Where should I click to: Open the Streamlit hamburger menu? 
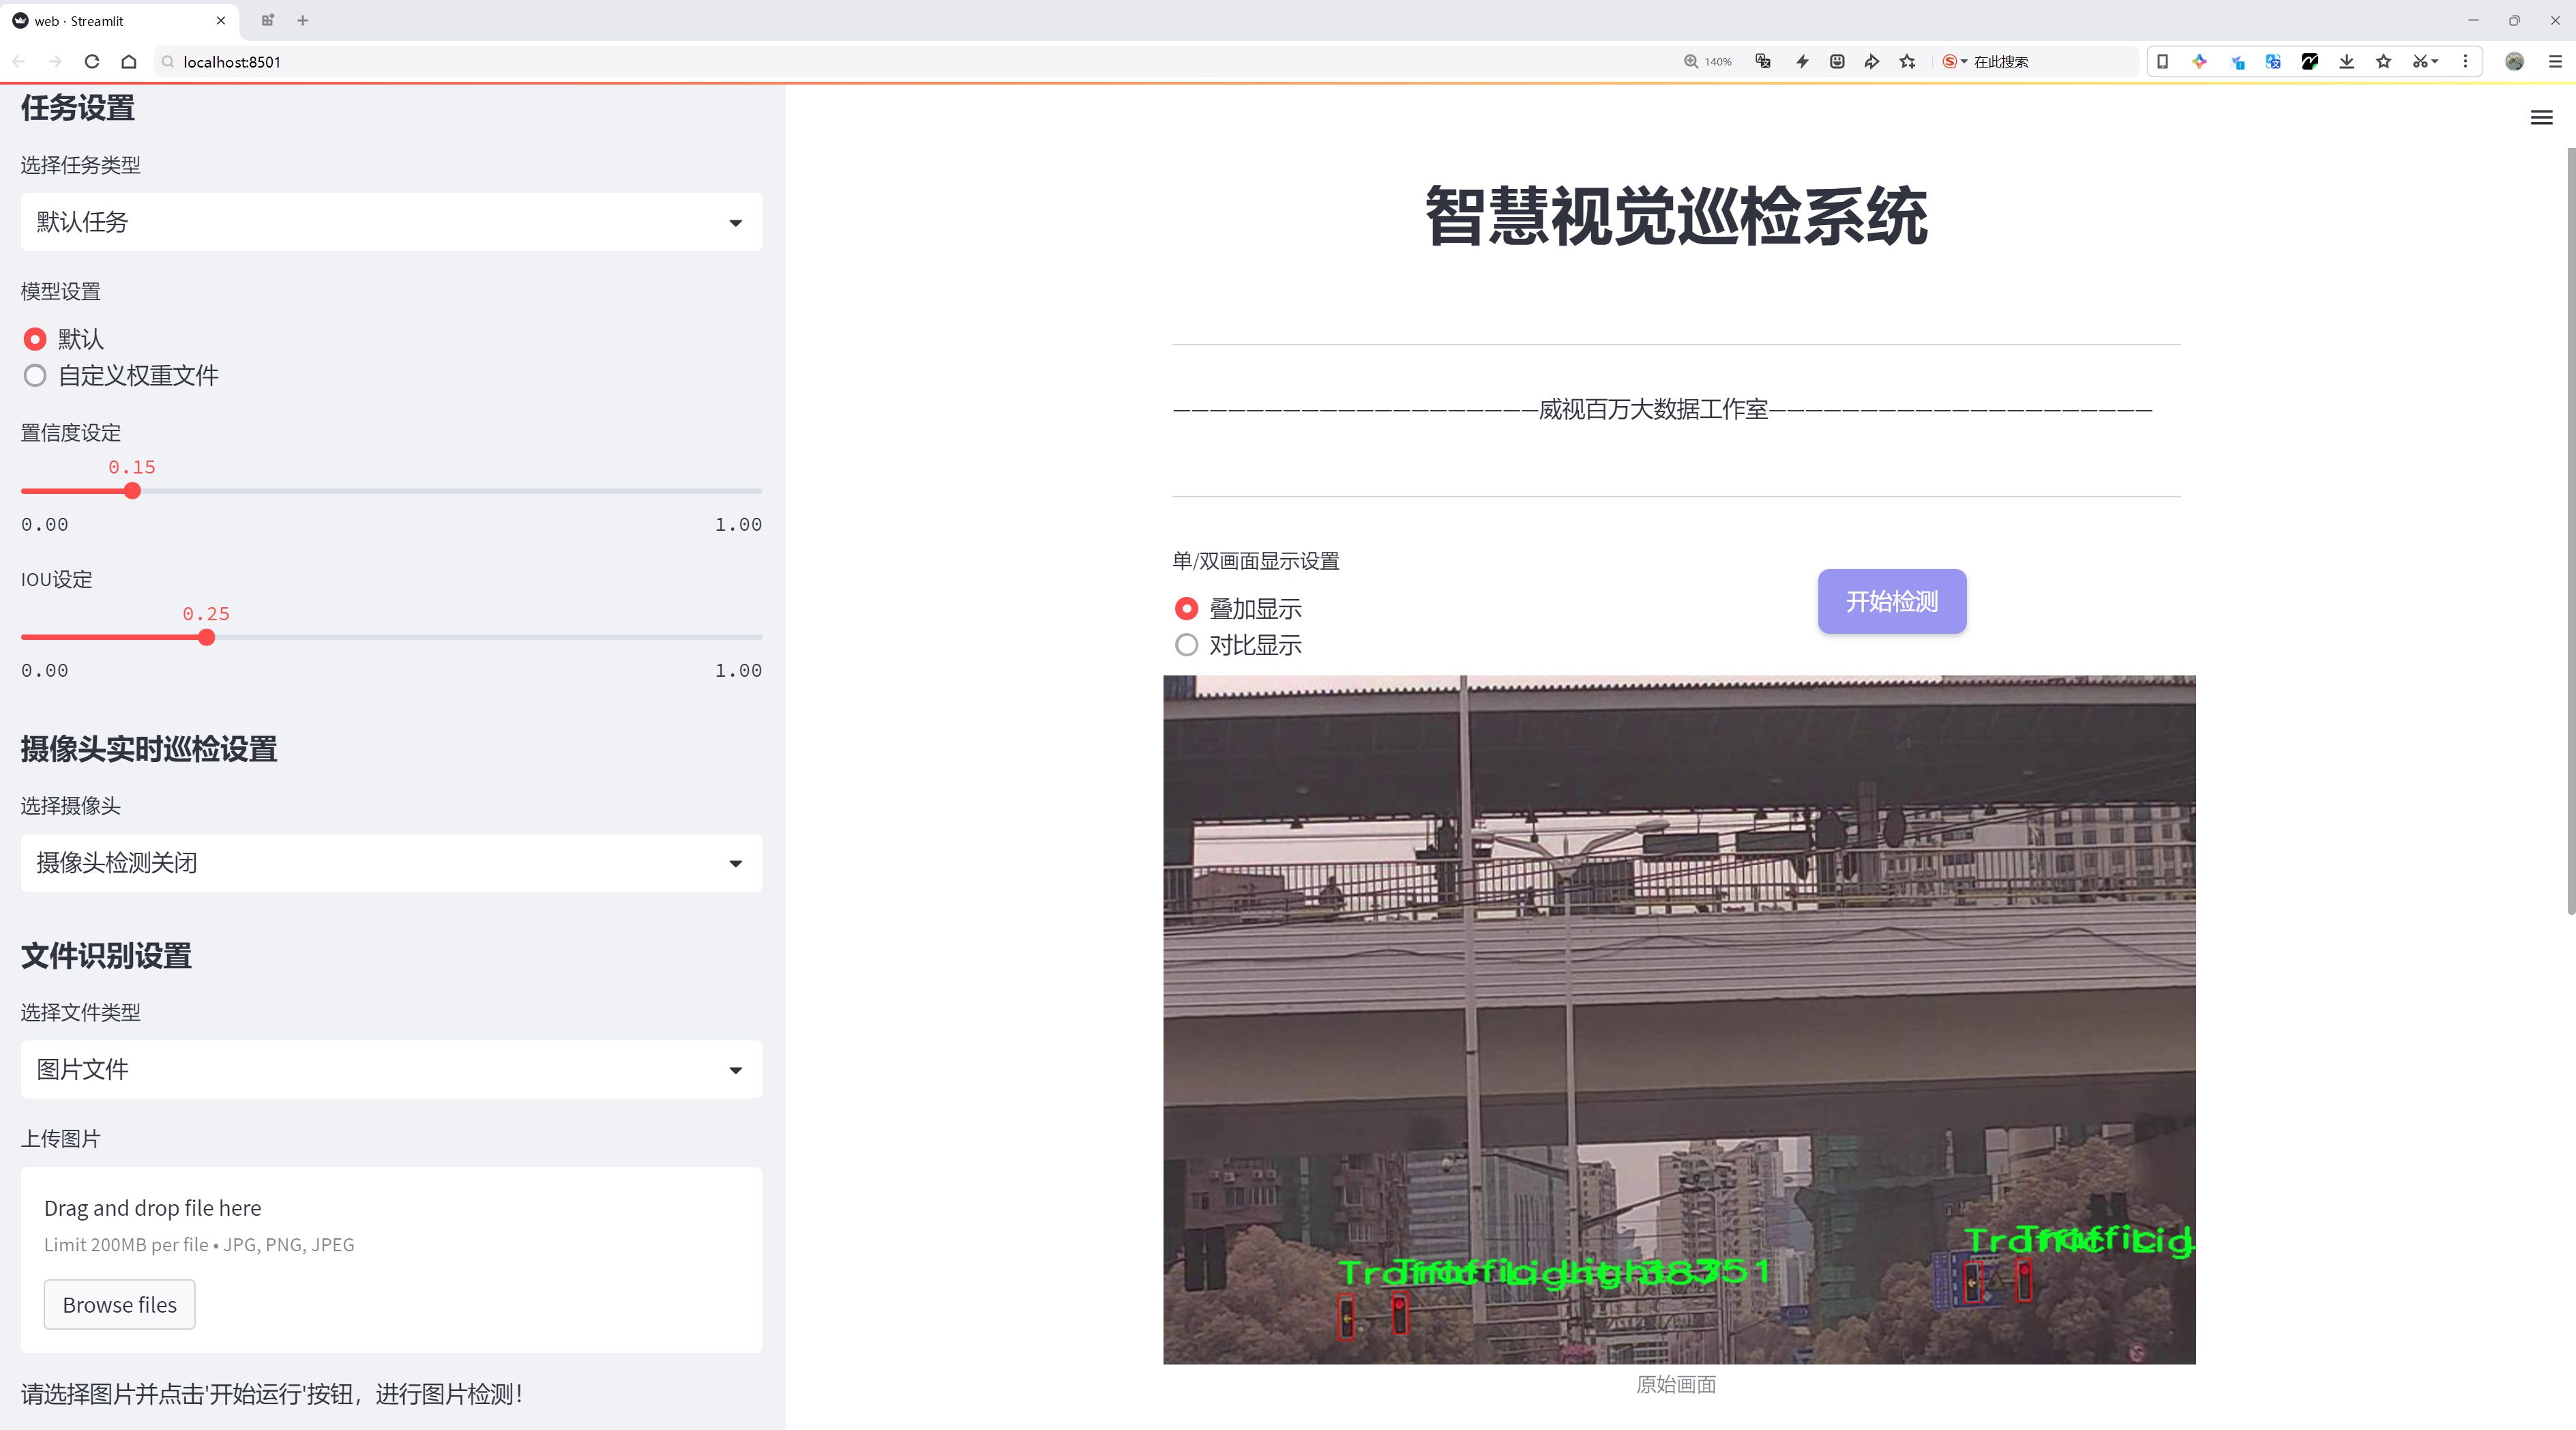click(2541, 118)
